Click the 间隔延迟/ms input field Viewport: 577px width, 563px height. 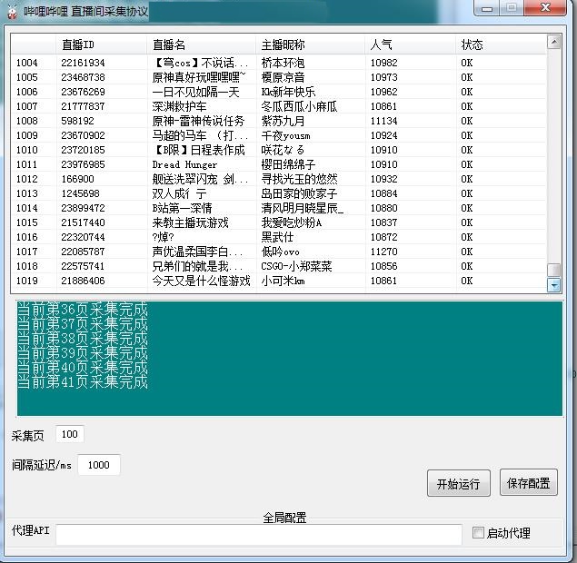coord(98,465)
